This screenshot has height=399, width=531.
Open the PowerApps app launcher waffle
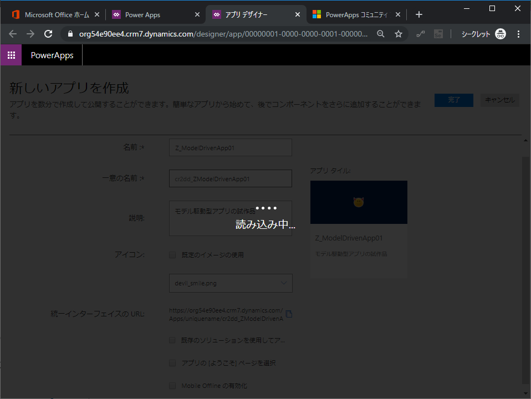coord(11,55)
